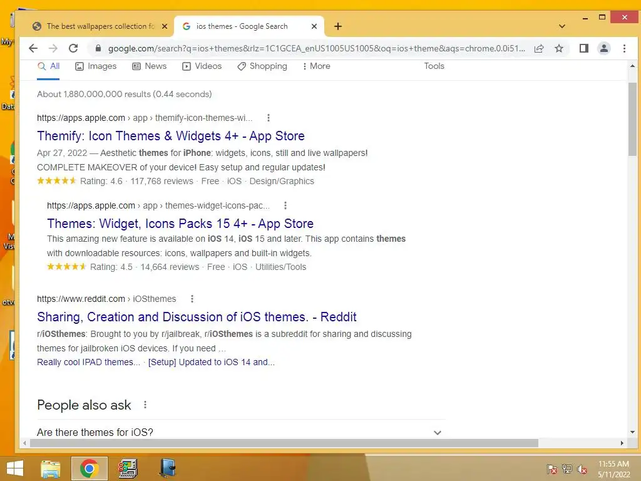Click 'About 1,880,000,000 results' text

pos(125,94)
